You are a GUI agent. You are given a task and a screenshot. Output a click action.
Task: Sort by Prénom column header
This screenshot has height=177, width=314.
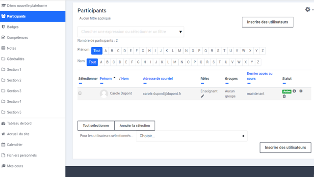[105, 79]
